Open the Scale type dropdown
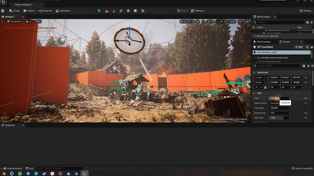The height and width of the screenshot is (176, 314). 258,87
